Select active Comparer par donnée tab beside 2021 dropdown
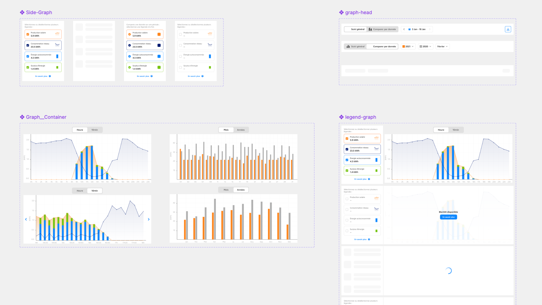 click(382, 47)
